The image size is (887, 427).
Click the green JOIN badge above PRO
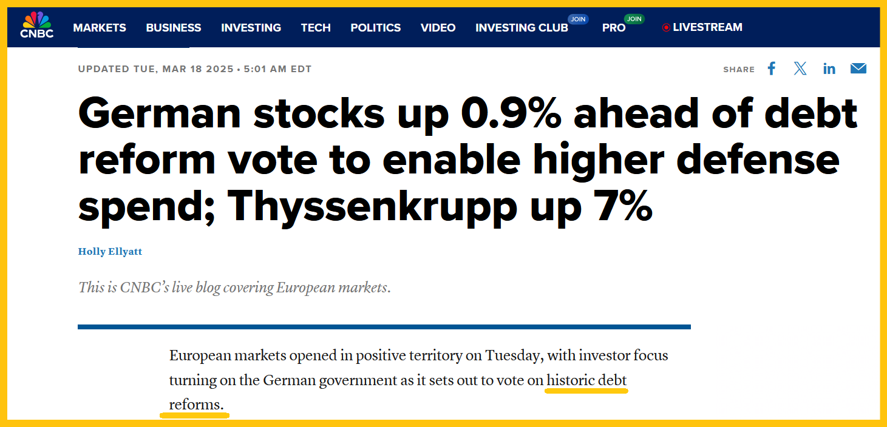pos(634,19)
